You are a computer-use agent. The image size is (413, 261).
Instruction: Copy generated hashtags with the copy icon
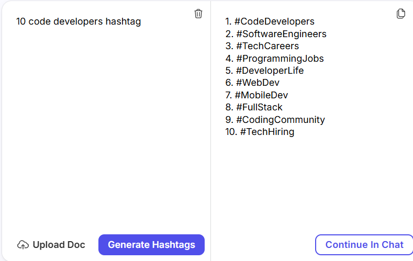(x=401, y=14)
